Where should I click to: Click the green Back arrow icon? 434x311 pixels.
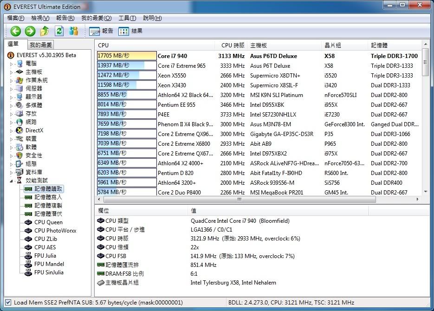click(x=15, y=31)
